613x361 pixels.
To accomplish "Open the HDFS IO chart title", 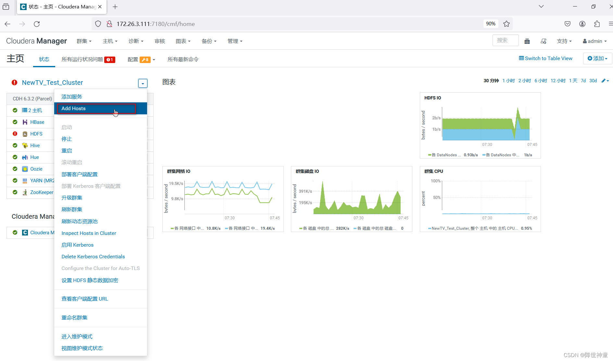I will (x=432, y=98).
